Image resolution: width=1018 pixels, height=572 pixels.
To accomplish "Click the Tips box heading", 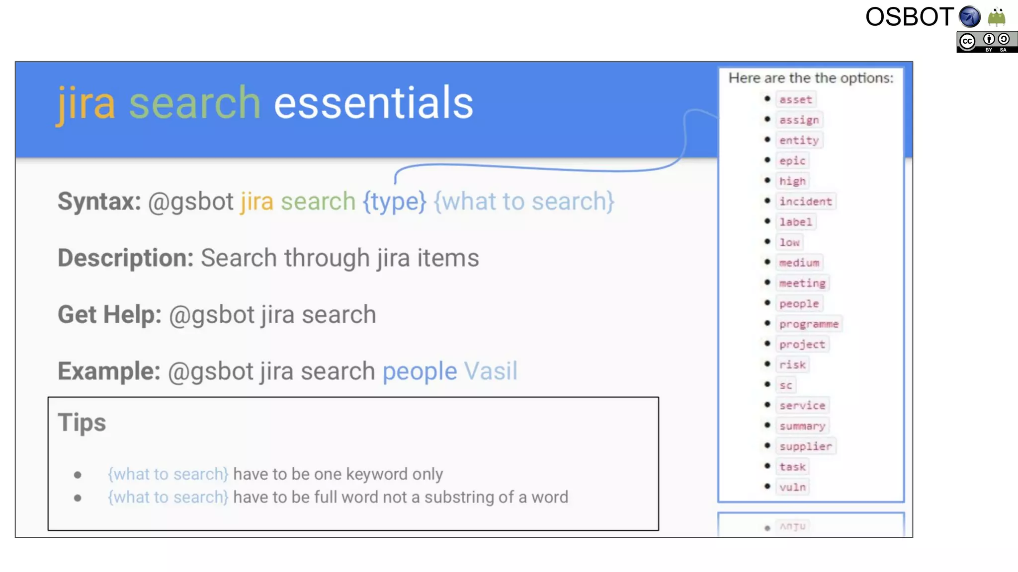I will (x=82, y=423).
